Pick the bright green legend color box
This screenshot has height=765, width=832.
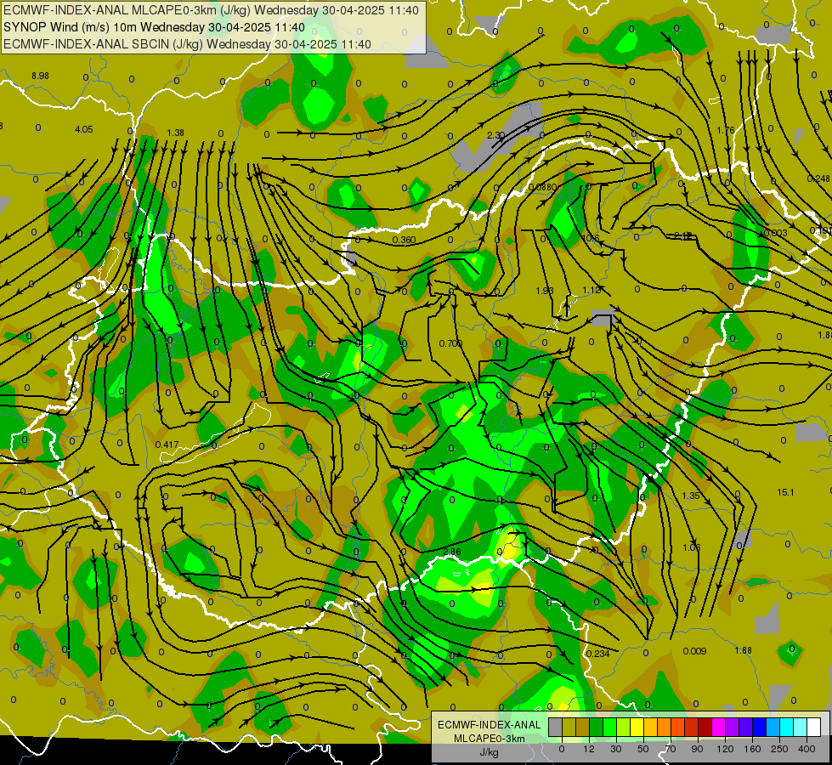[x=610, y=727]
